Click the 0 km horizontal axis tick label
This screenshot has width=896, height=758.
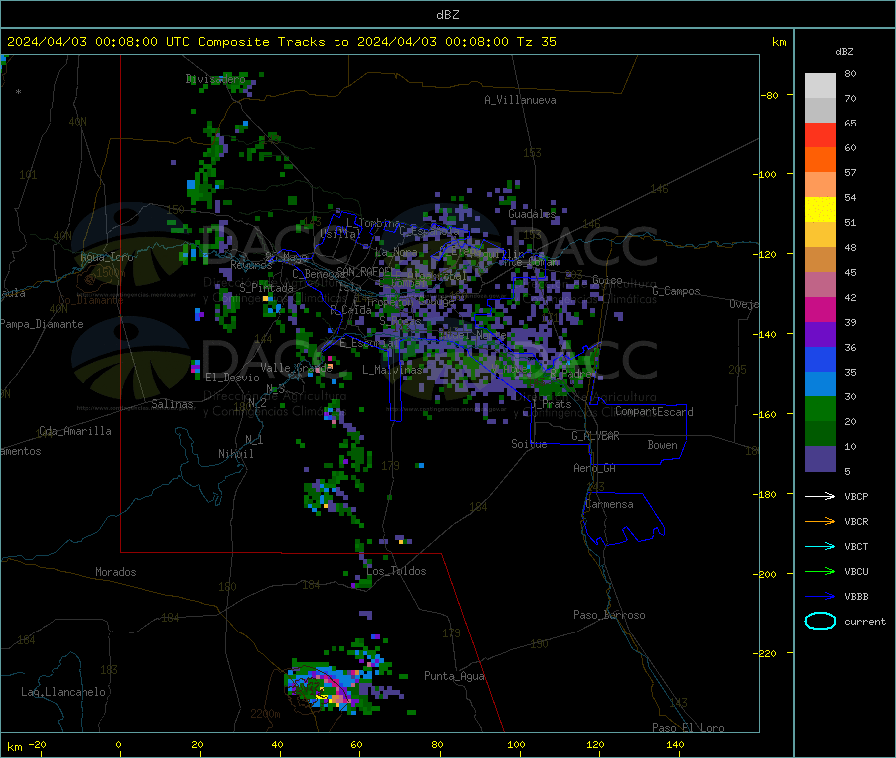coord(118,744)
